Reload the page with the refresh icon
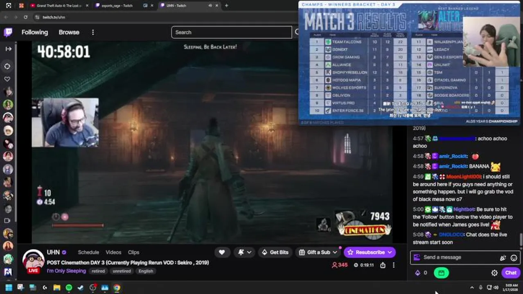This screenshot has width=523, height=294. click(25, 17)
